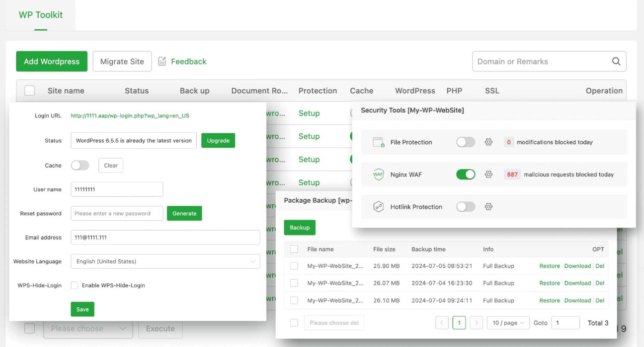Restore the 2024-07-04 09:24:11 backup
Image resolution: width=644 pixels, height=347 pixels.
point(550,300)
